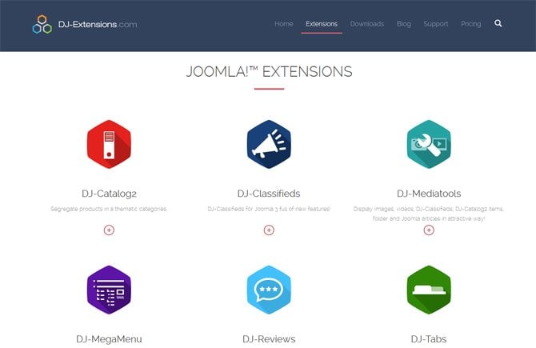Go to the Home menu item

click(283, 24)
